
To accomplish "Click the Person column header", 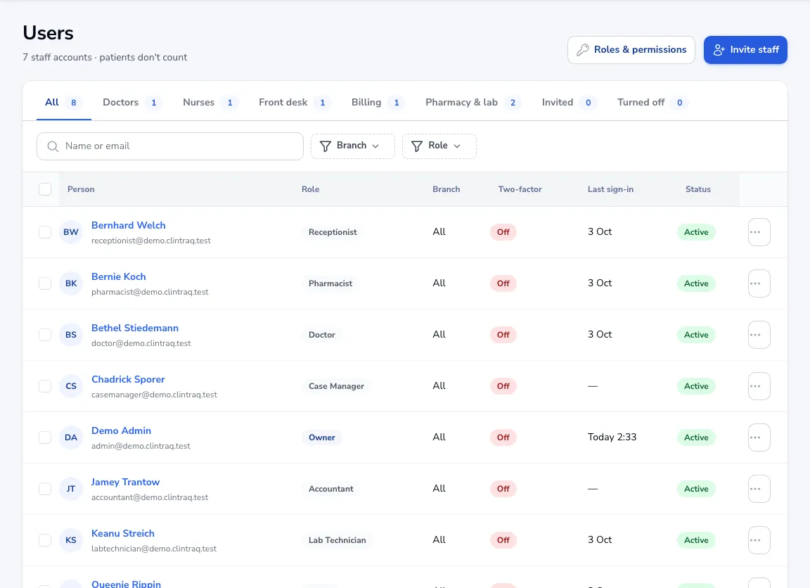I will click(81, 189).
